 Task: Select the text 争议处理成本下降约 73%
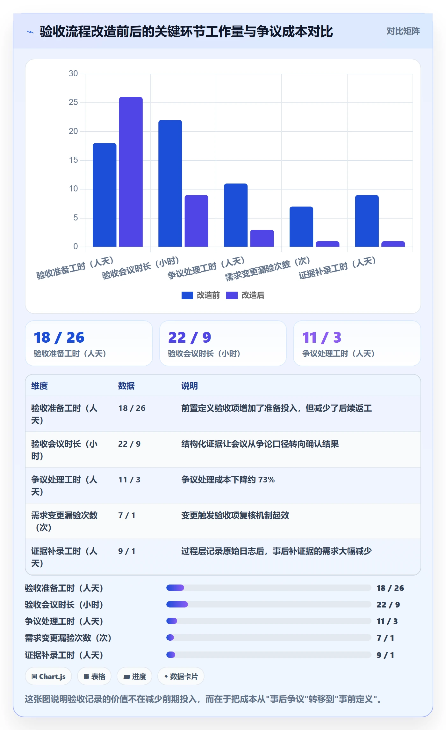[x=228, y=480]
